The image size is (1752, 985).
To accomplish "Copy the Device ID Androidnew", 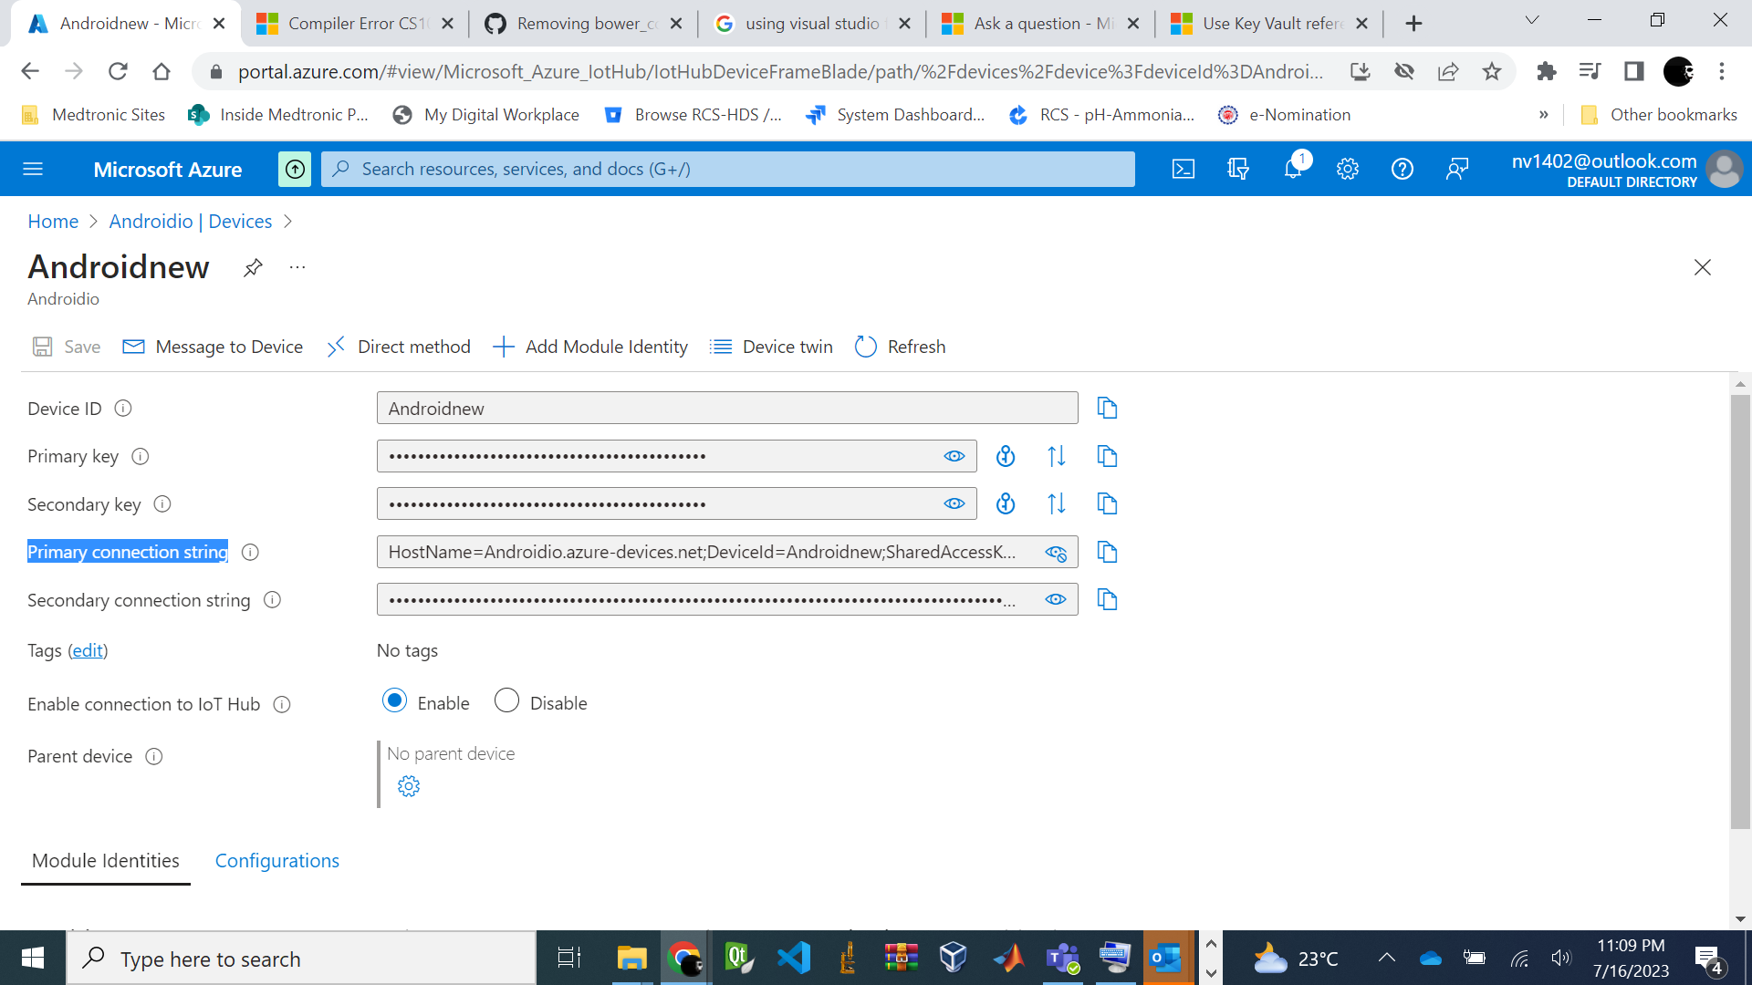I will 1107,408.
